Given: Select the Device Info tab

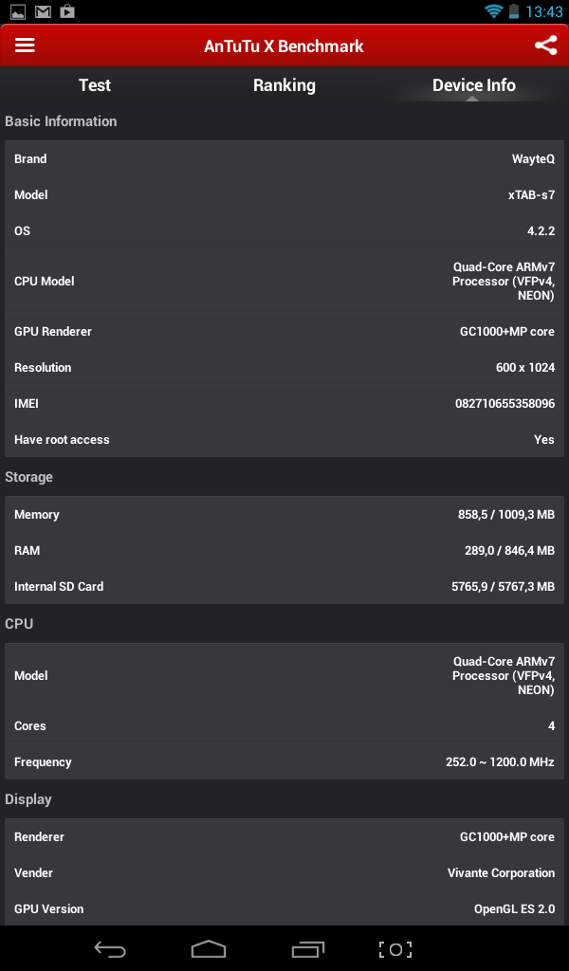Looking at the screenshot, I should (x=473, y=85).
